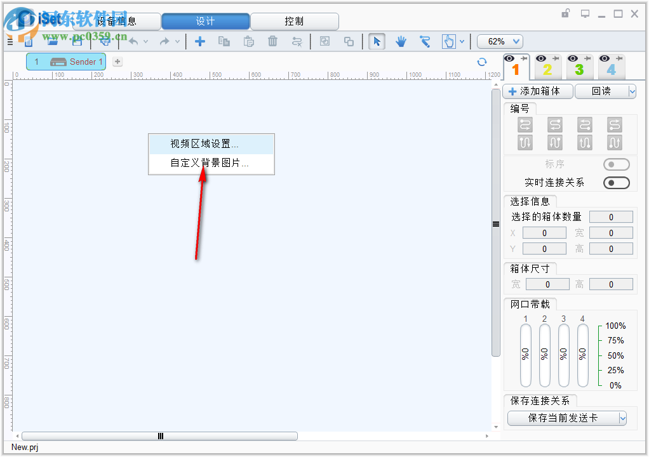Image resolution: width=649 pixels, height=457 pixels.
Task: Select the first serpentine numbering pattern icon
Action: click(x=525, y=125)
